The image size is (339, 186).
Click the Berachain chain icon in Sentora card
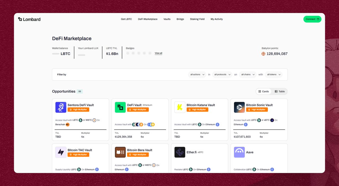point(68,125)
